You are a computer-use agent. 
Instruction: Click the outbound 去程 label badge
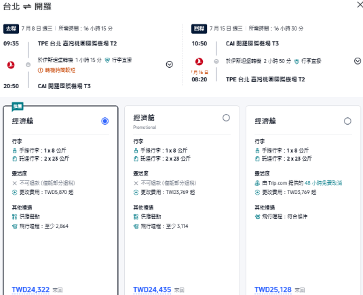coord(11,28)
